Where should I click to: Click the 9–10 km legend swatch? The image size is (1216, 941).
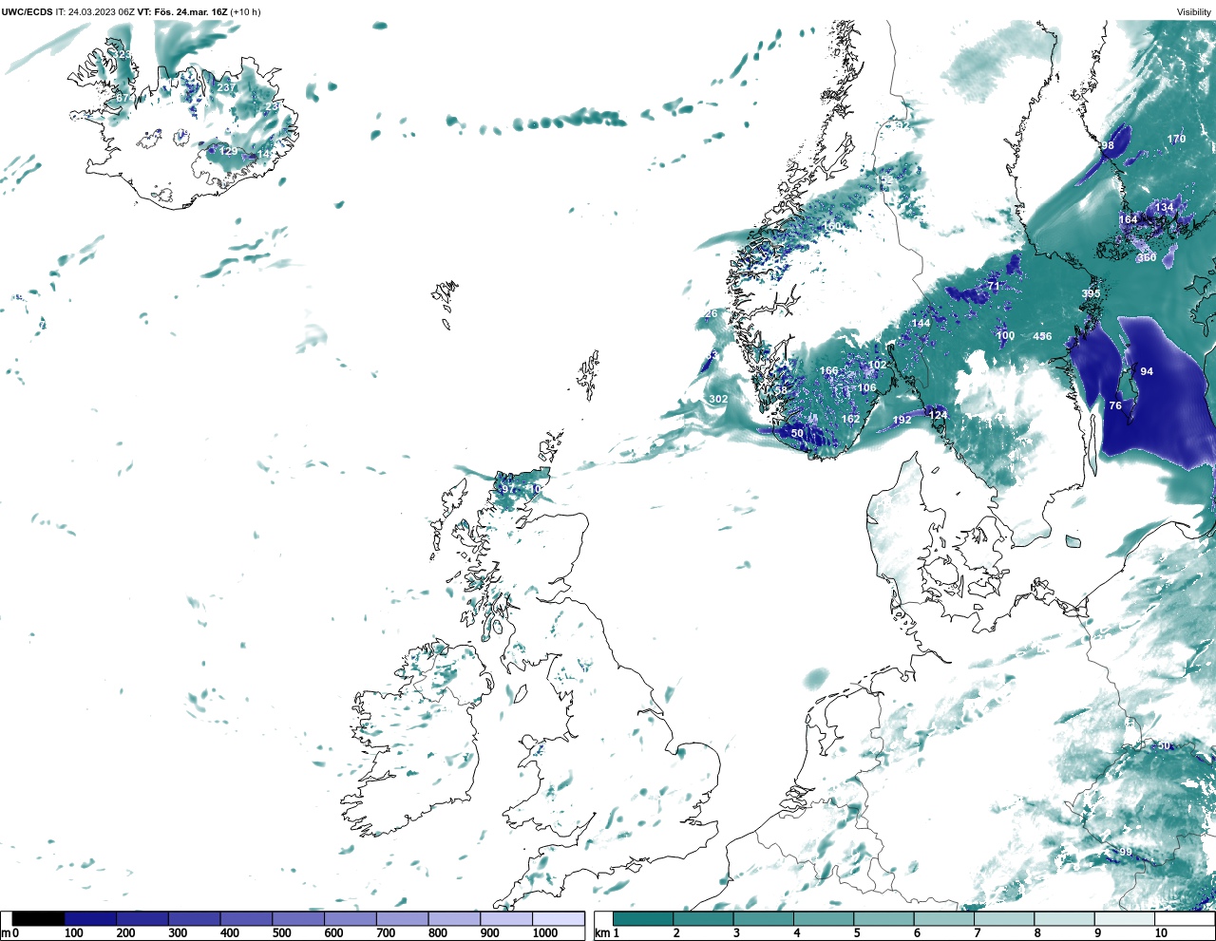pos(1123,919)
